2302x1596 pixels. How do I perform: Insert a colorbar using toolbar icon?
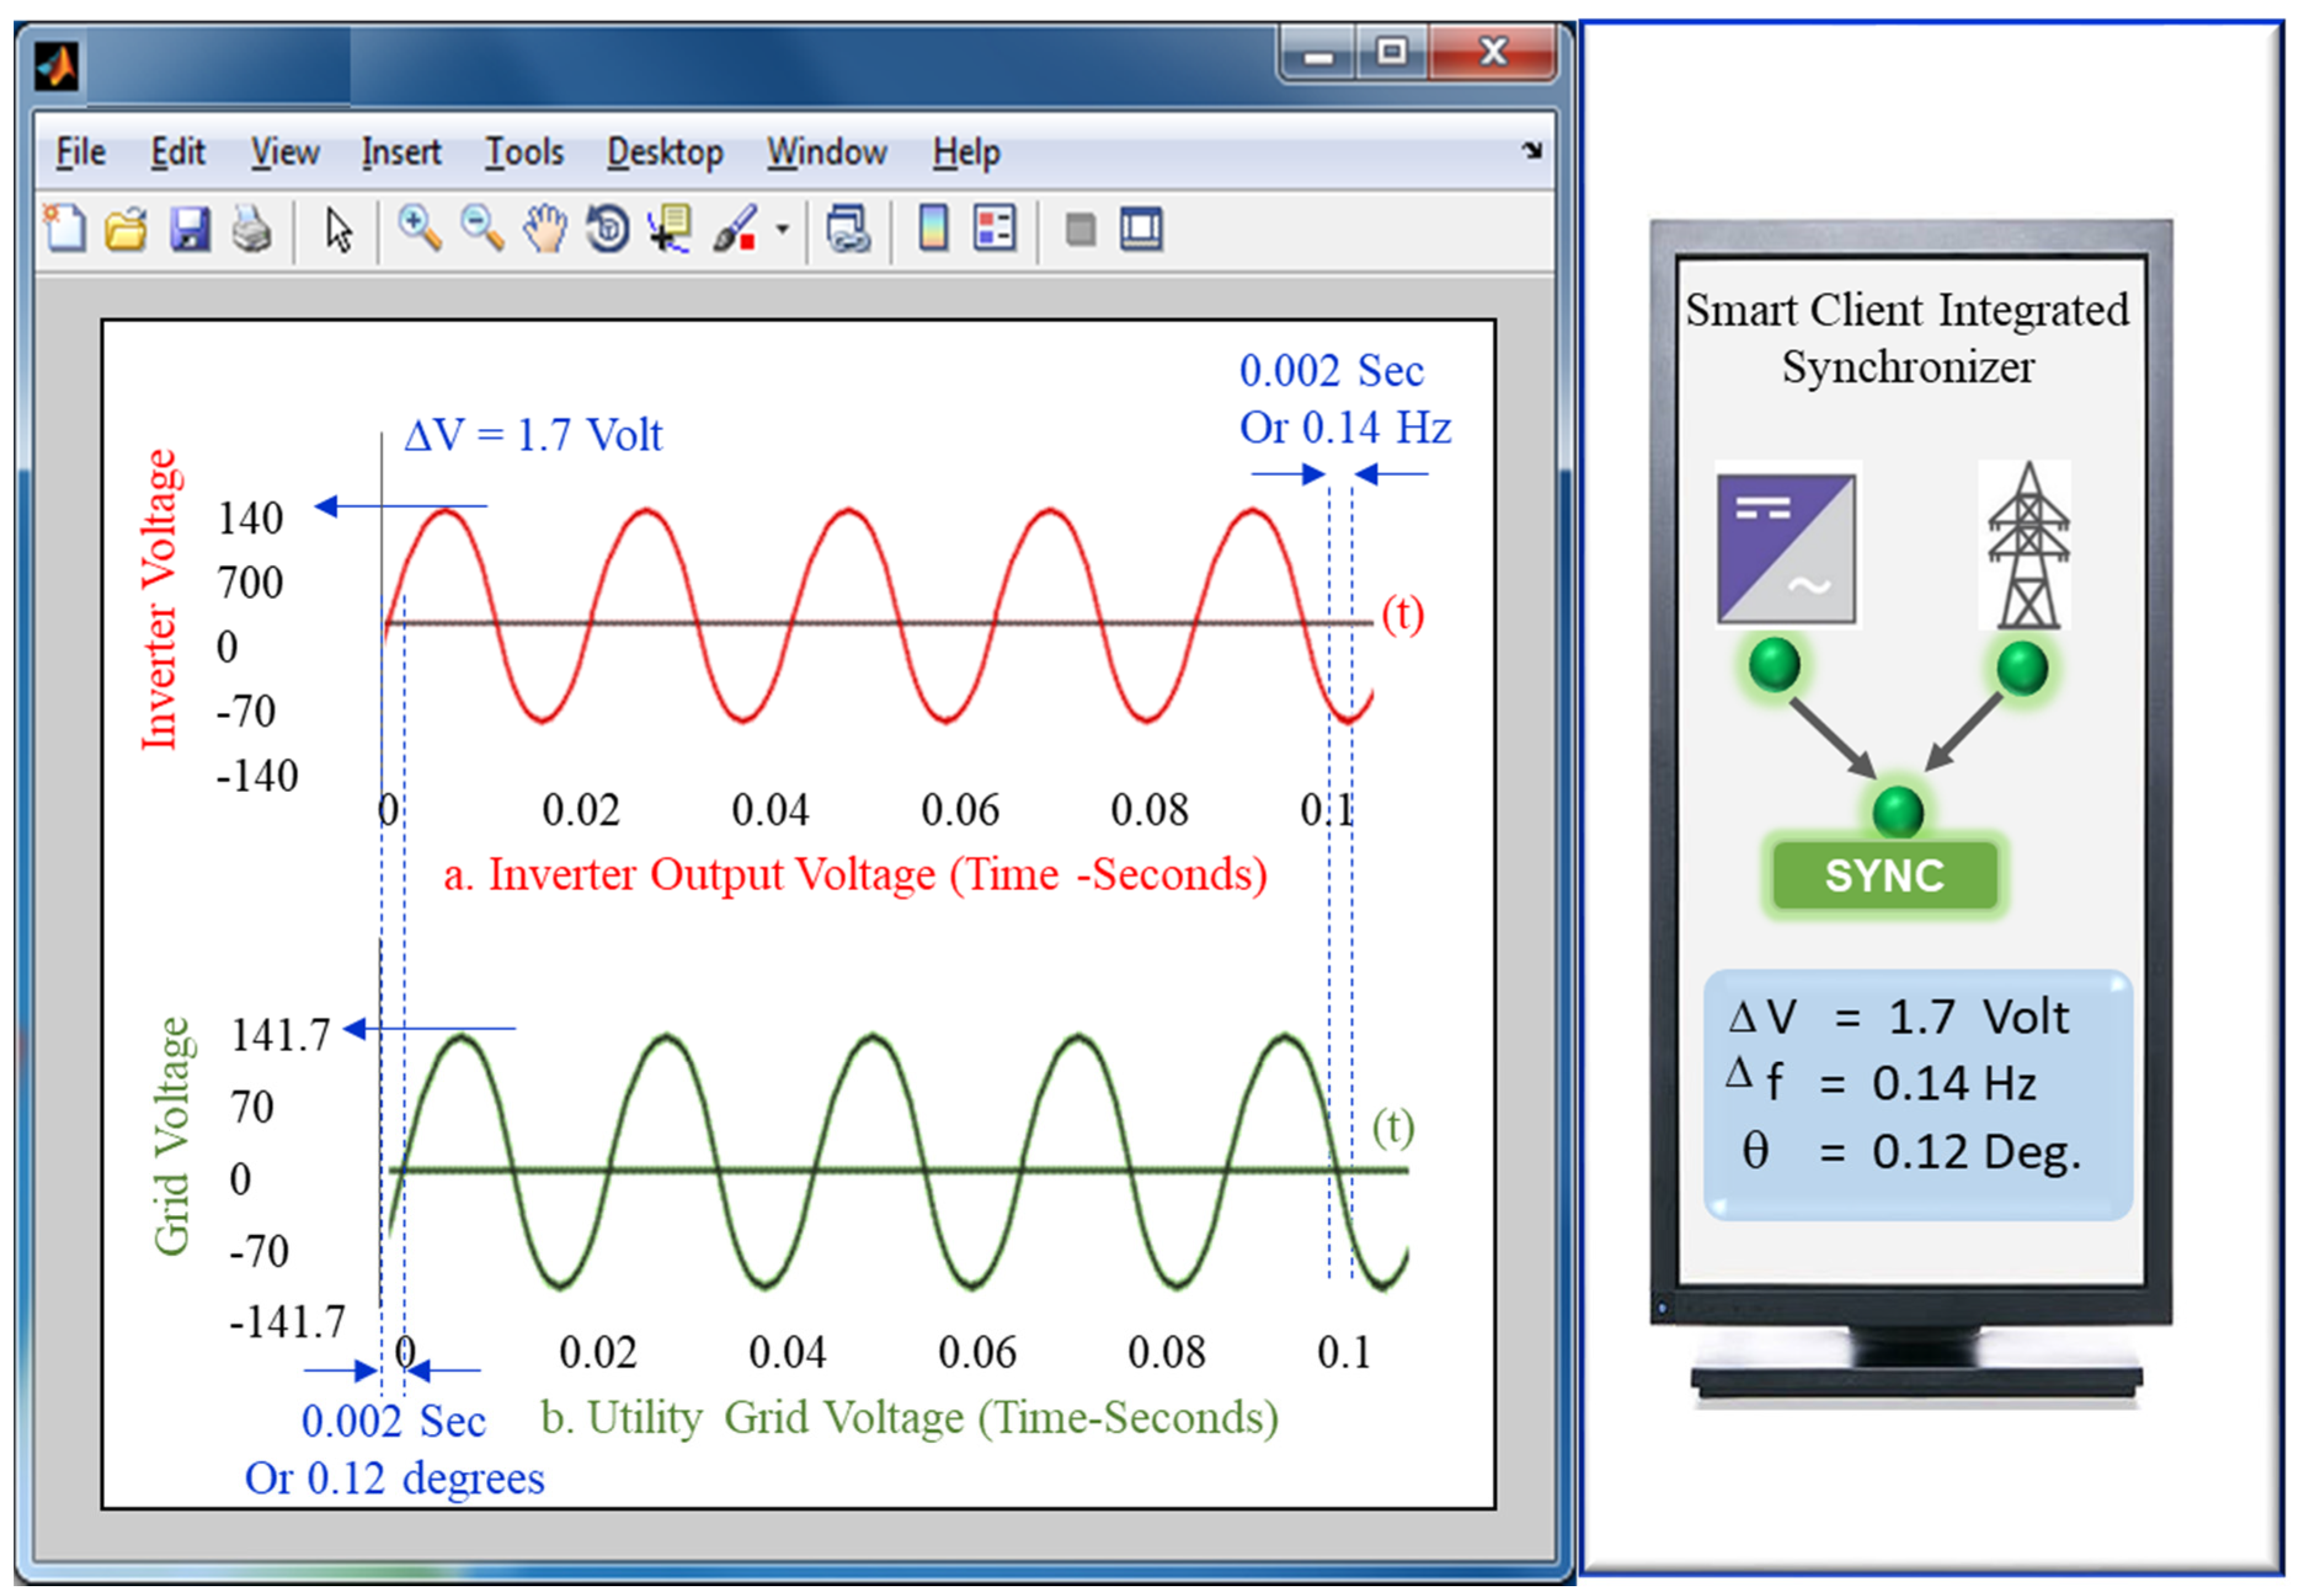[933, 229]
